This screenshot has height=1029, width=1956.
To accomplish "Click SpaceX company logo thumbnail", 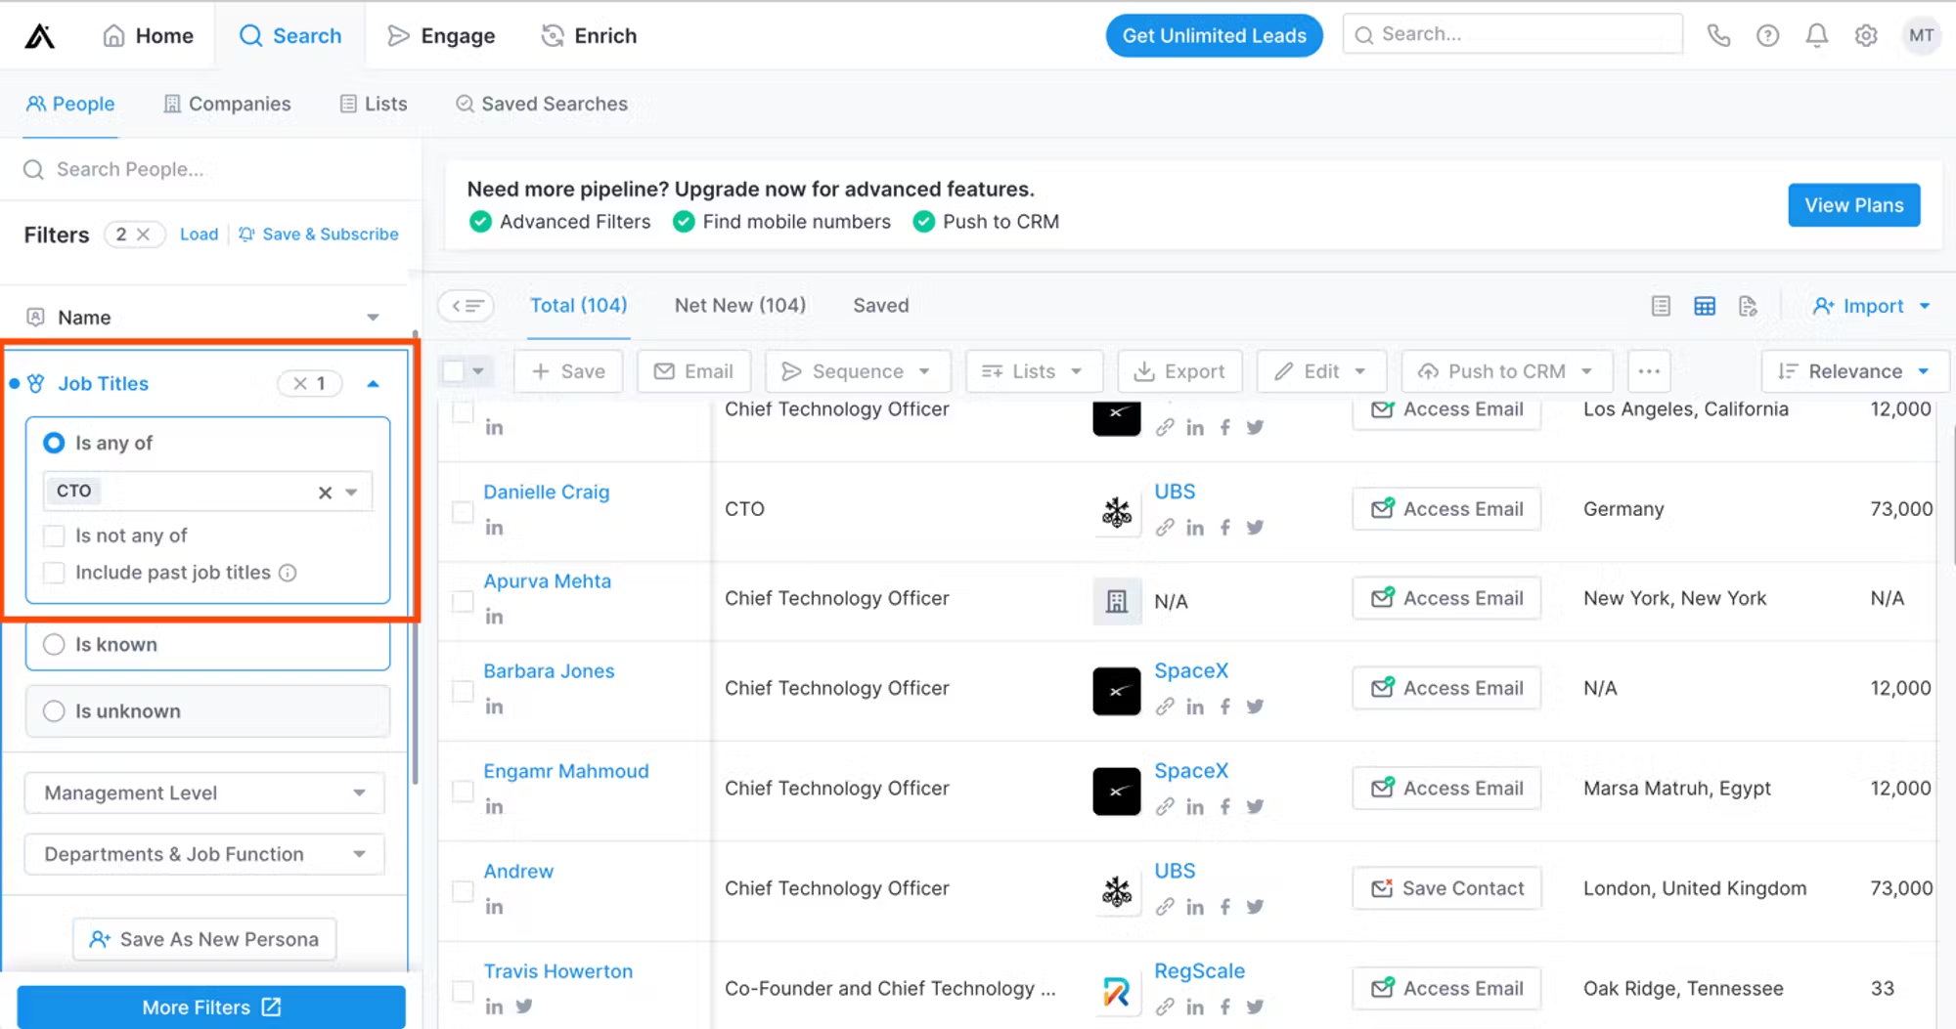I will click(1117, 691).
